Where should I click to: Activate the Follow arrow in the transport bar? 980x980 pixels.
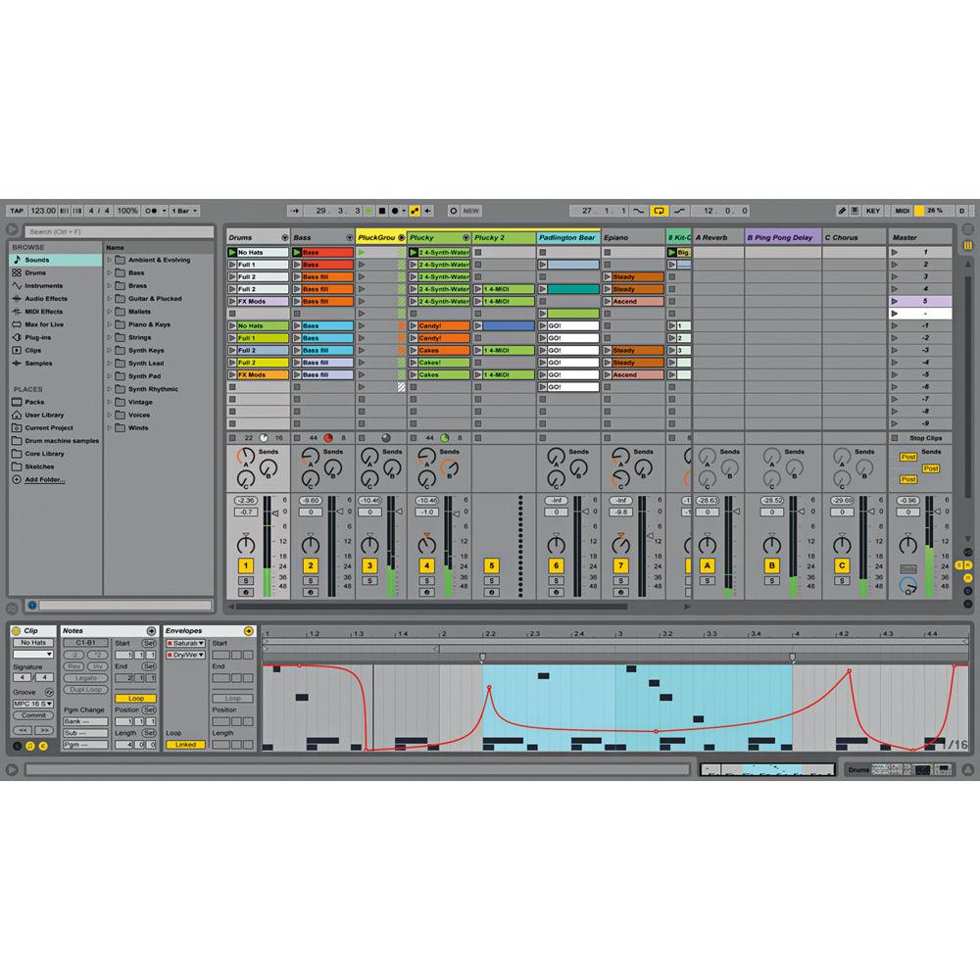click(x=296, y=210)
